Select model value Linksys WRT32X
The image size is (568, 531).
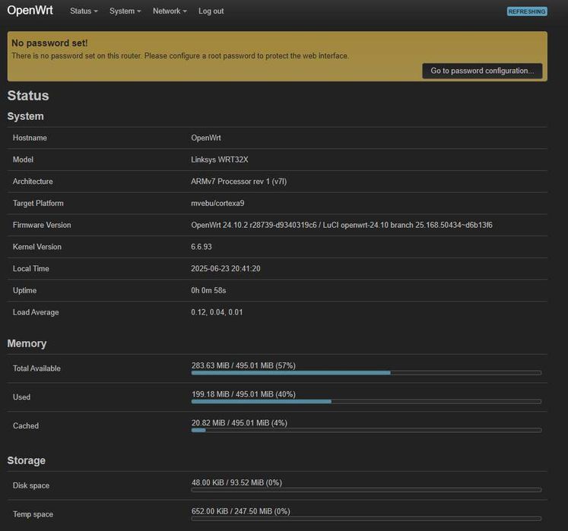click(220, 160)
